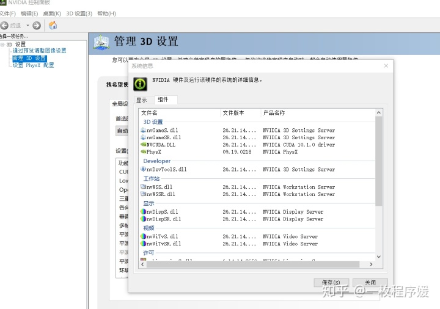Click 3D 设置 group header in list
The width and height of the screenshot is (440, 309).
tap(153, 122)
